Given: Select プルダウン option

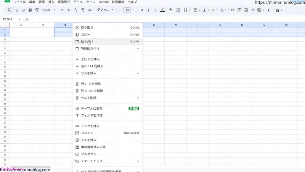Looking at the screenshot, I should coord(108,154).
